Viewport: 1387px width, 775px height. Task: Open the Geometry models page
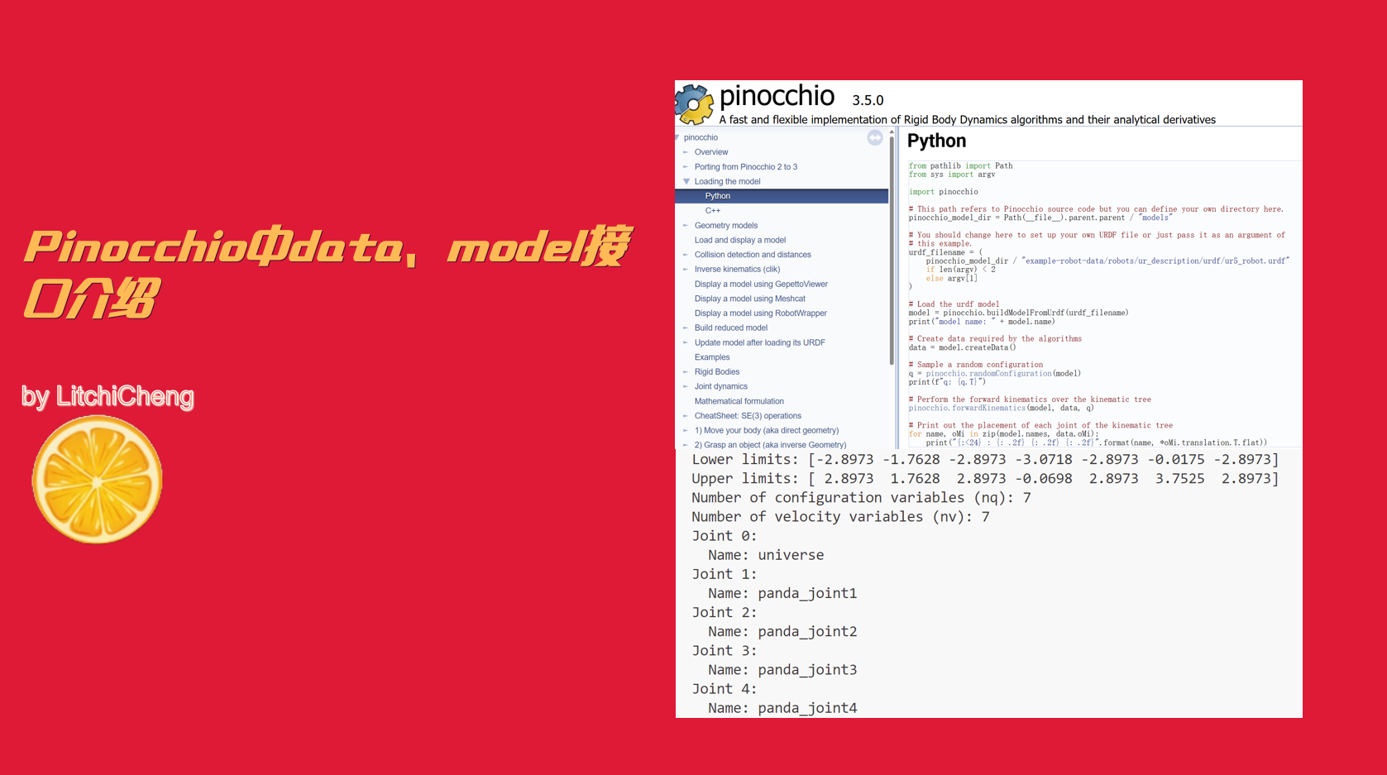(x=726, y=225)
